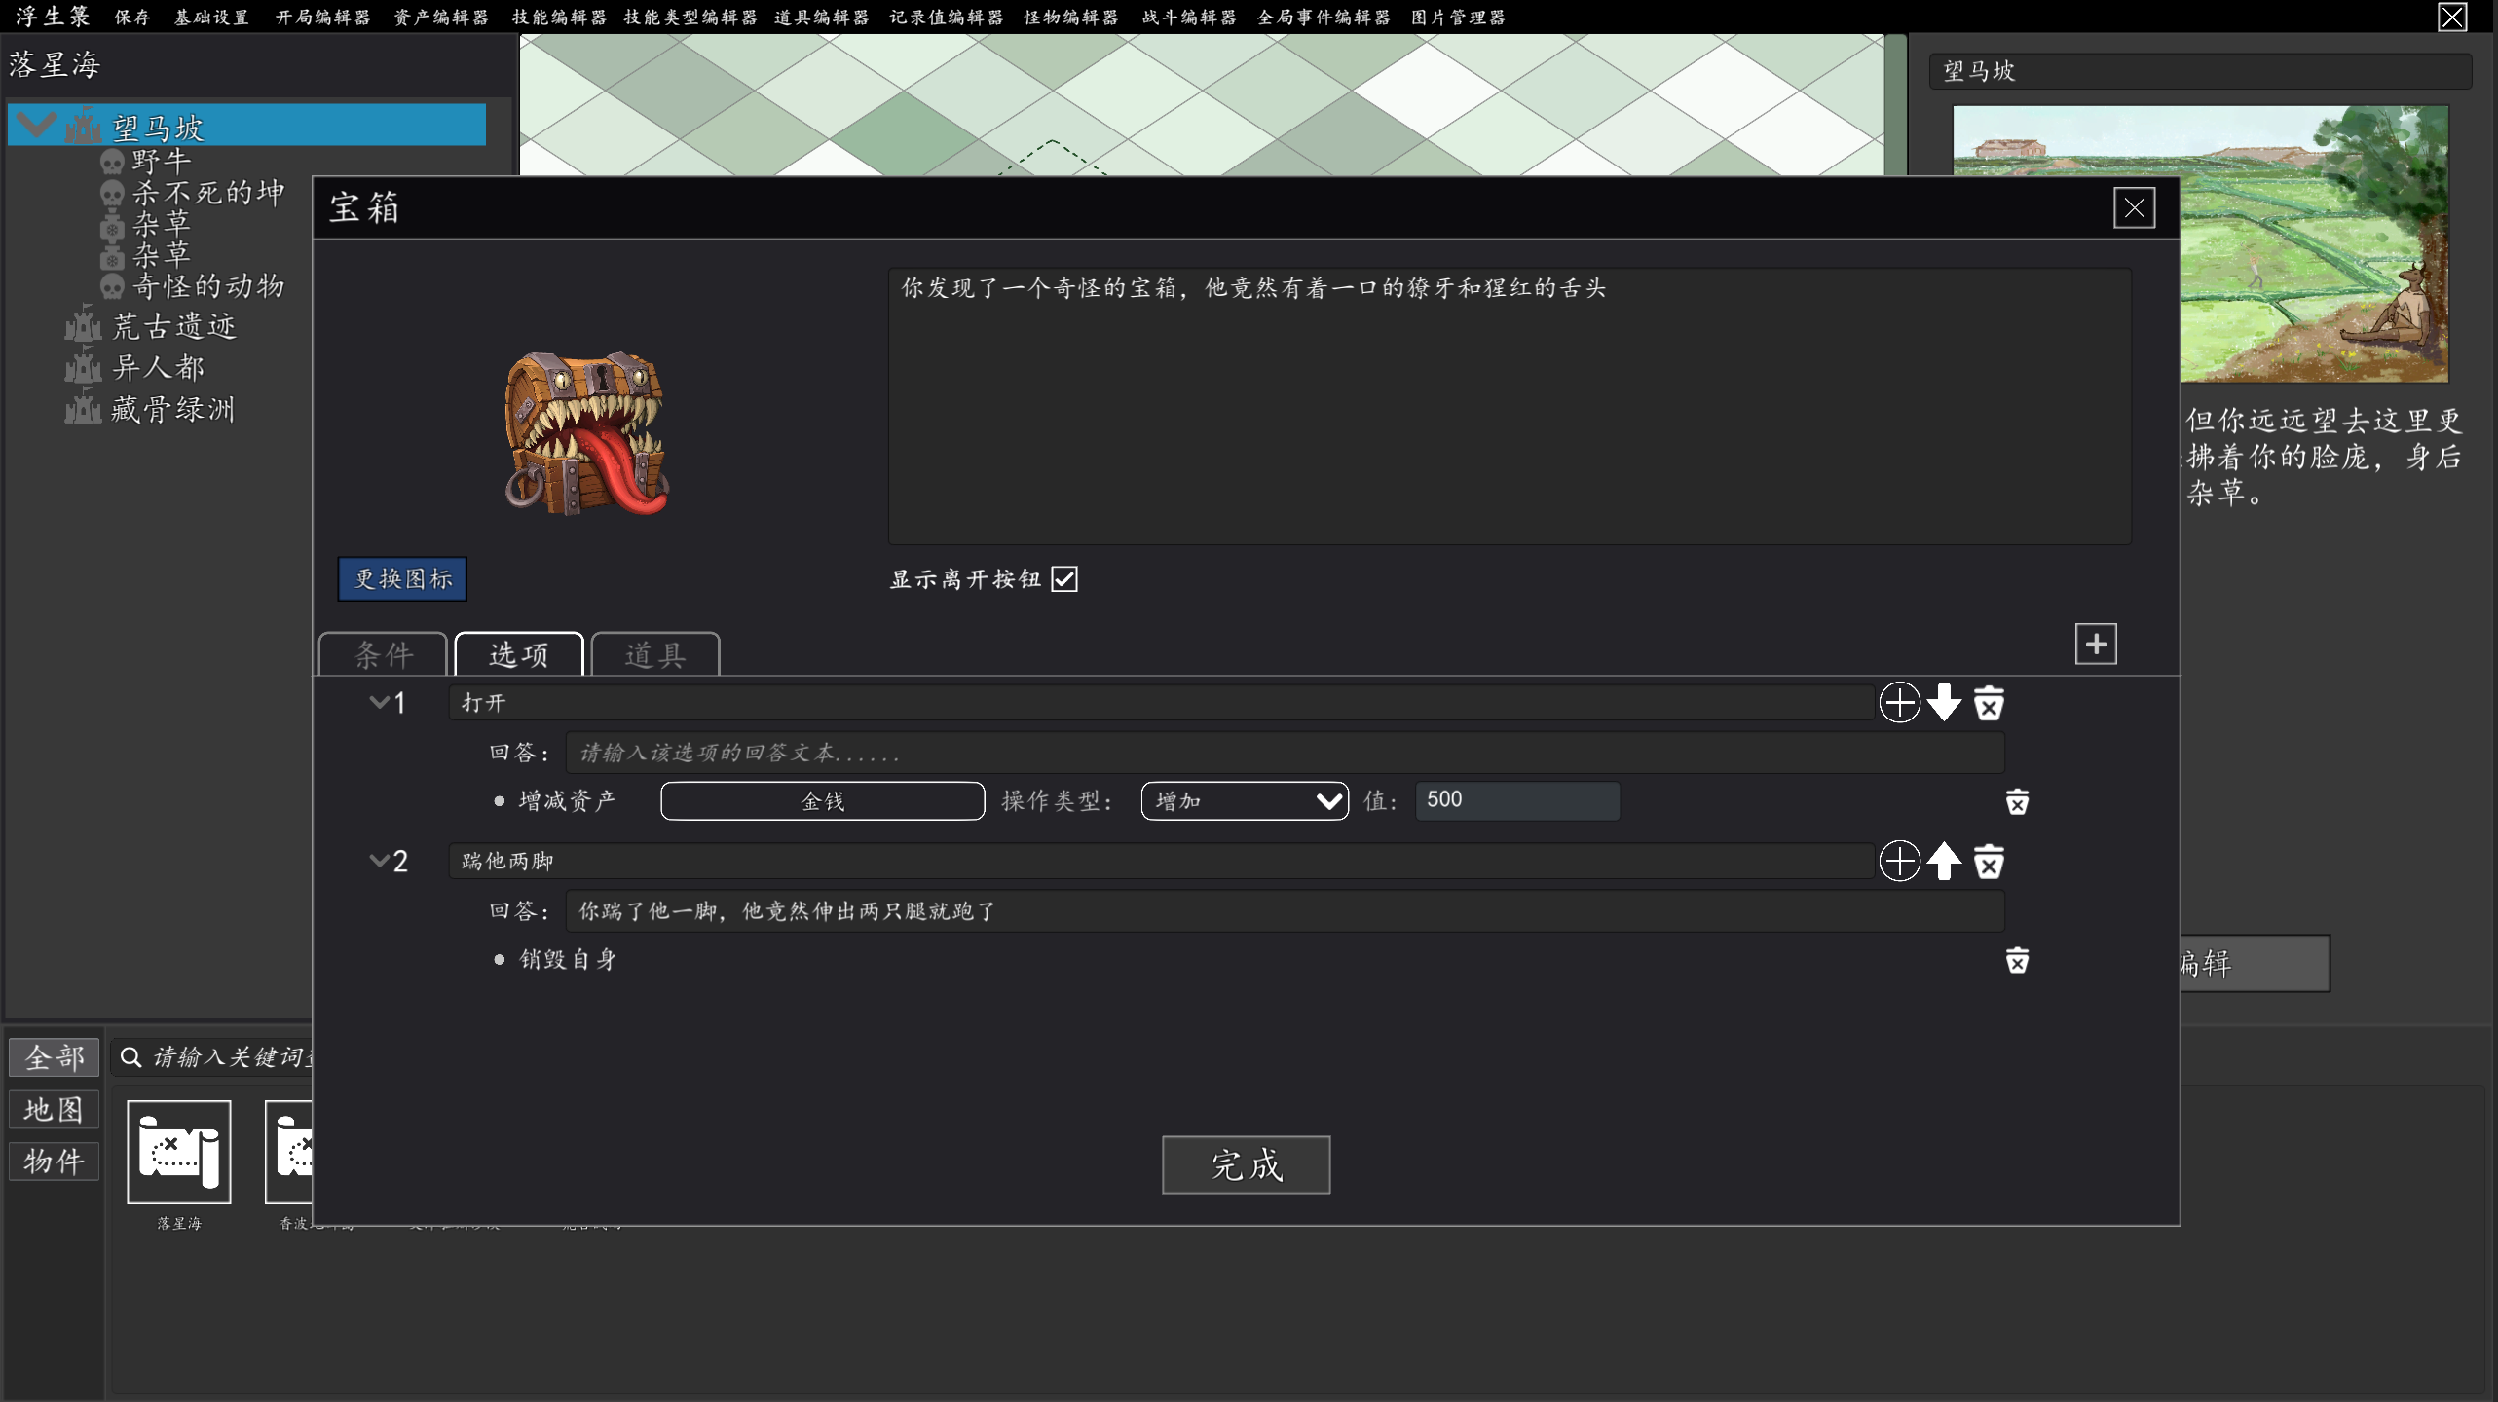
Task: Click the 更换图标 button
Action: [402, 579]
